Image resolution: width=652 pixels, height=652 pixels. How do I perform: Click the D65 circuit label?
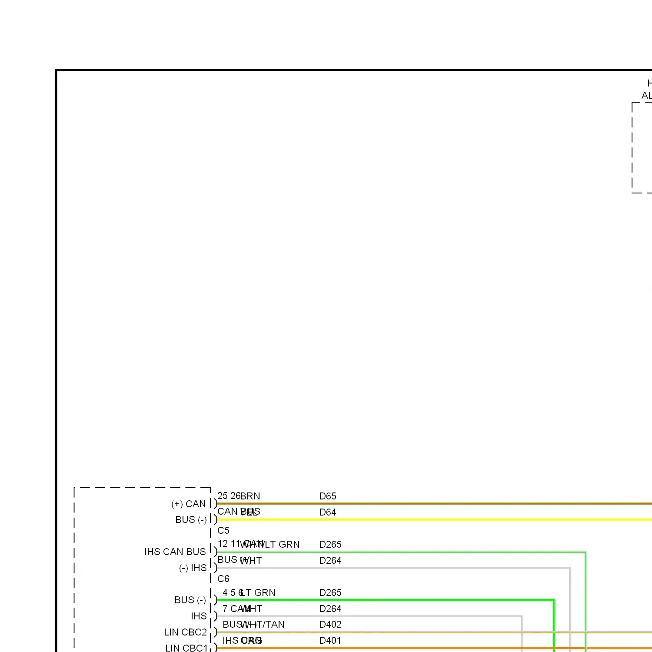[327, 496]
